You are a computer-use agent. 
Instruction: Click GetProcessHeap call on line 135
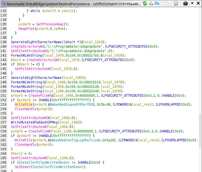click(x=50, y=24)
